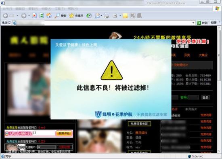Click the page icon in address bar
The height and width of the screenshot is (159, 222).
coord(14,23)
